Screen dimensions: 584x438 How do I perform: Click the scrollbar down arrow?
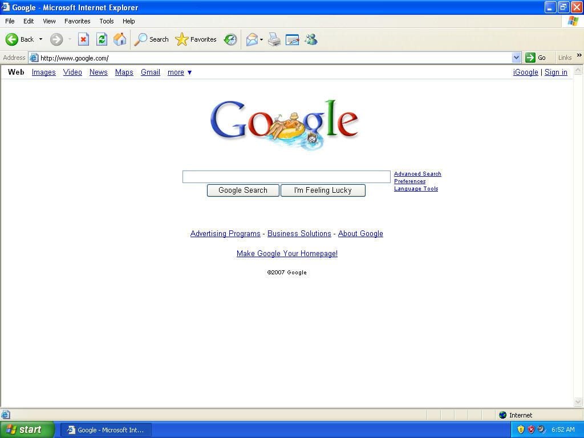click(x=578, y=402)
